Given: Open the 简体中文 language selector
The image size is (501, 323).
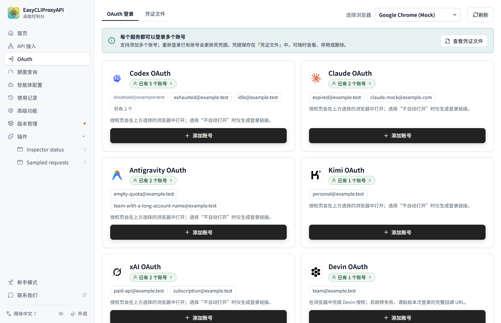Looking at the screenshot, I should click(x=22, y=314).
